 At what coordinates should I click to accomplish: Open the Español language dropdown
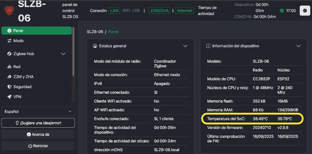point(38,112)
